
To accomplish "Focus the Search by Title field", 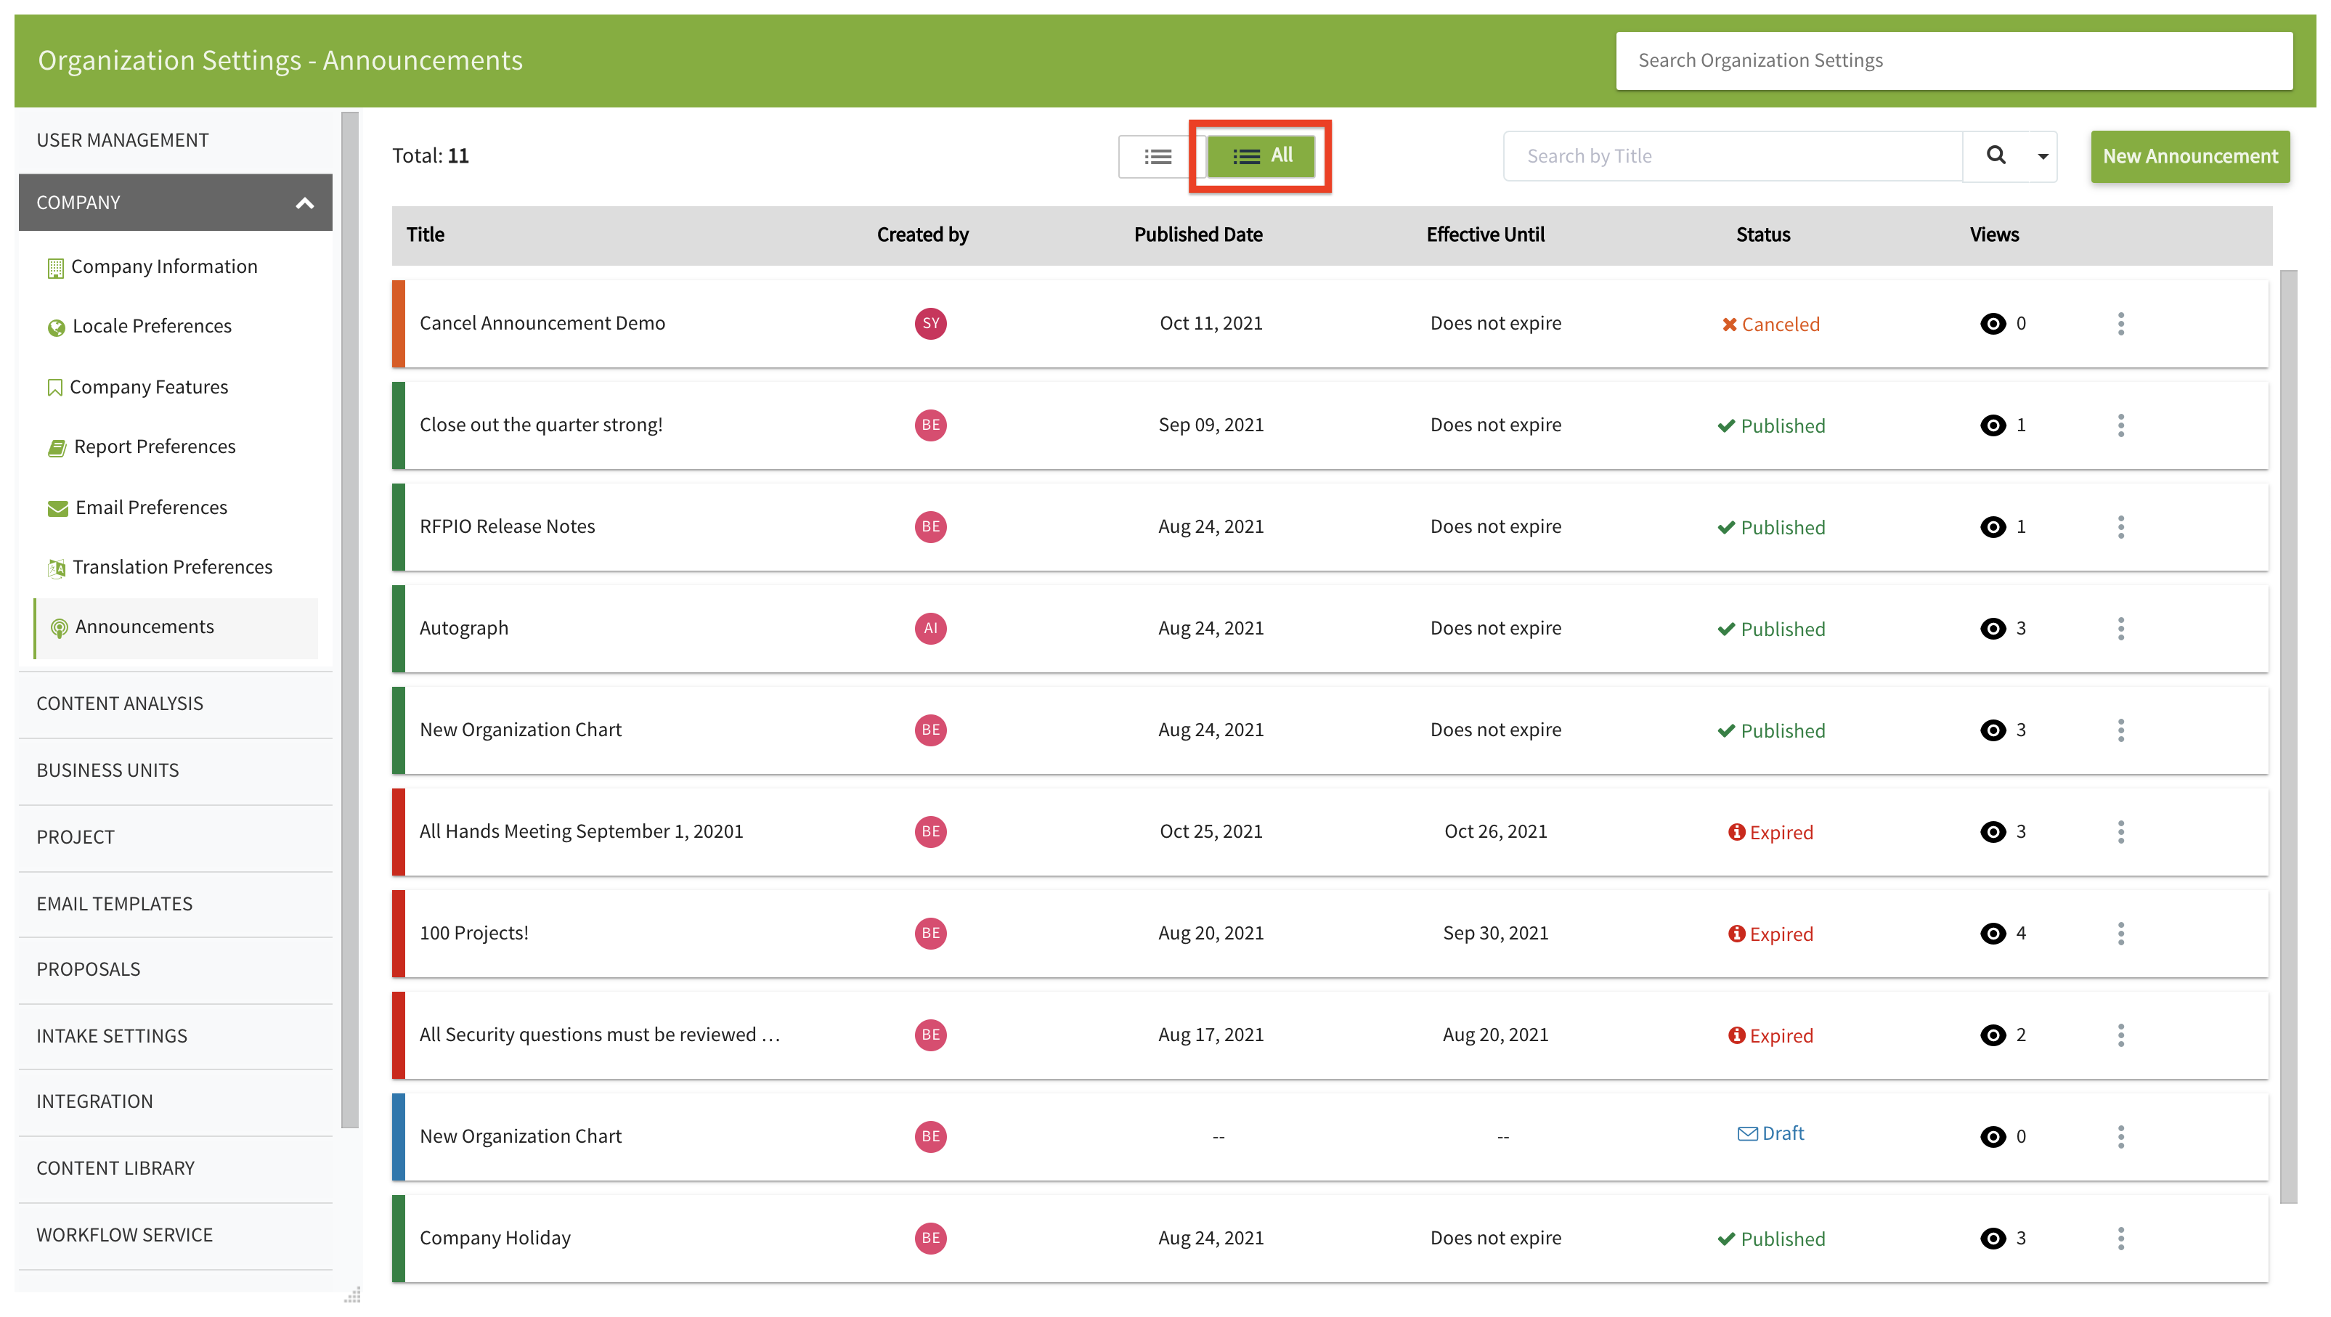I will coord(1733,155).
